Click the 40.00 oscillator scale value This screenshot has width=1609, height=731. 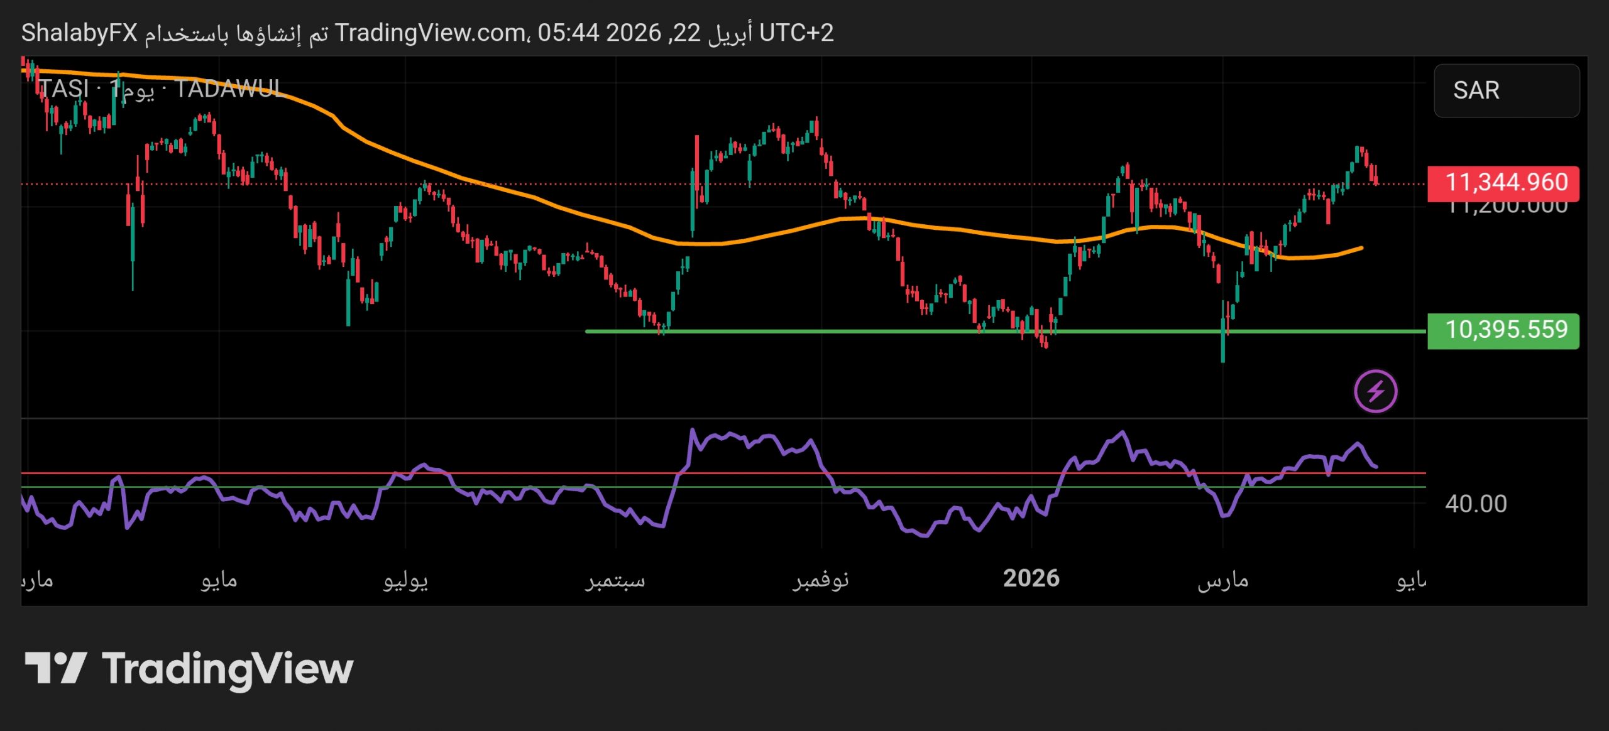(1475, 504)
